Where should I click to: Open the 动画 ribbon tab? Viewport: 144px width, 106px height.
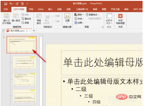[68, 9]
